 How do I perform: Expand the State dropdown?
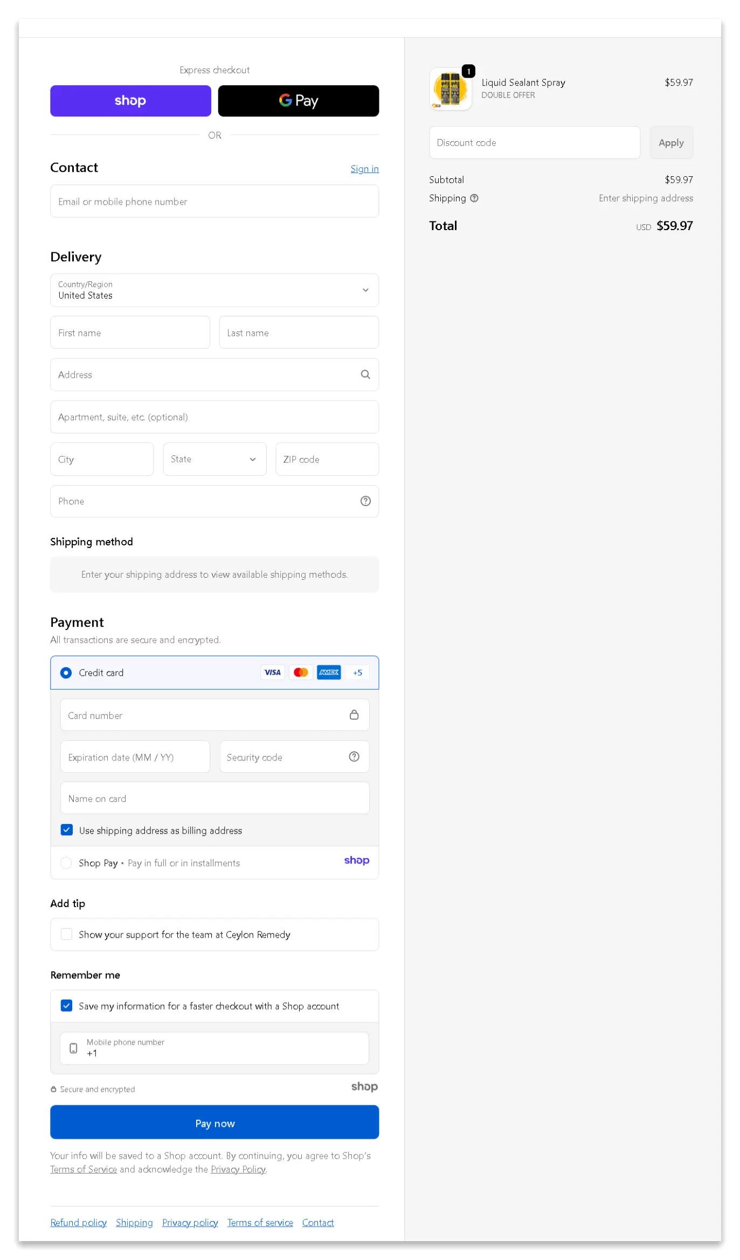(x=214, y=459)
